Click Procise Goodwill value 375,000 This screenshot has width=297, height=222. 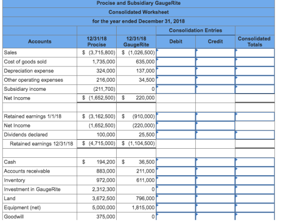[106, 217]
